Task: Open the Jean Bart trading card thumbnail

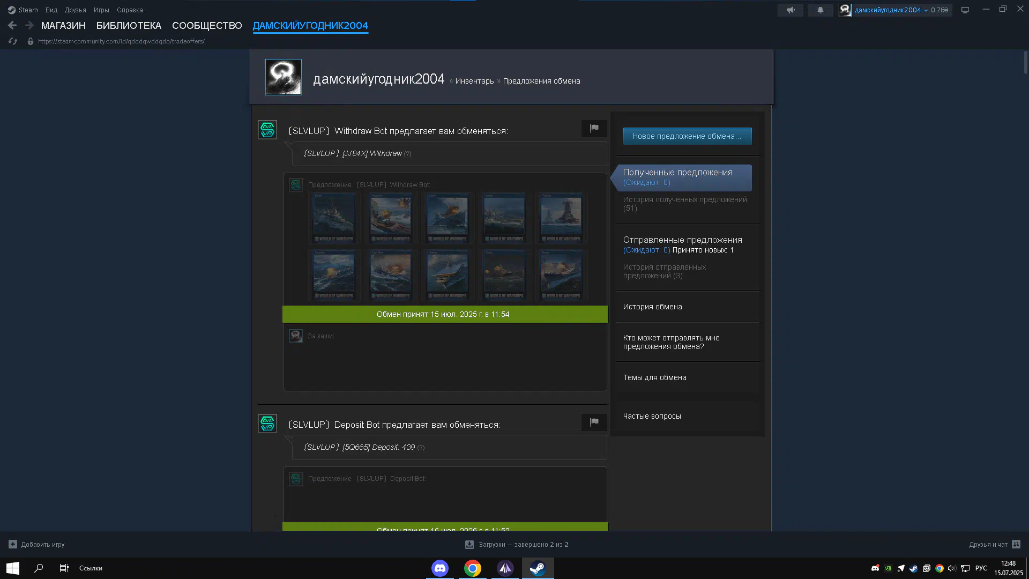Action: pyautogui.click(x=391, y=274)
